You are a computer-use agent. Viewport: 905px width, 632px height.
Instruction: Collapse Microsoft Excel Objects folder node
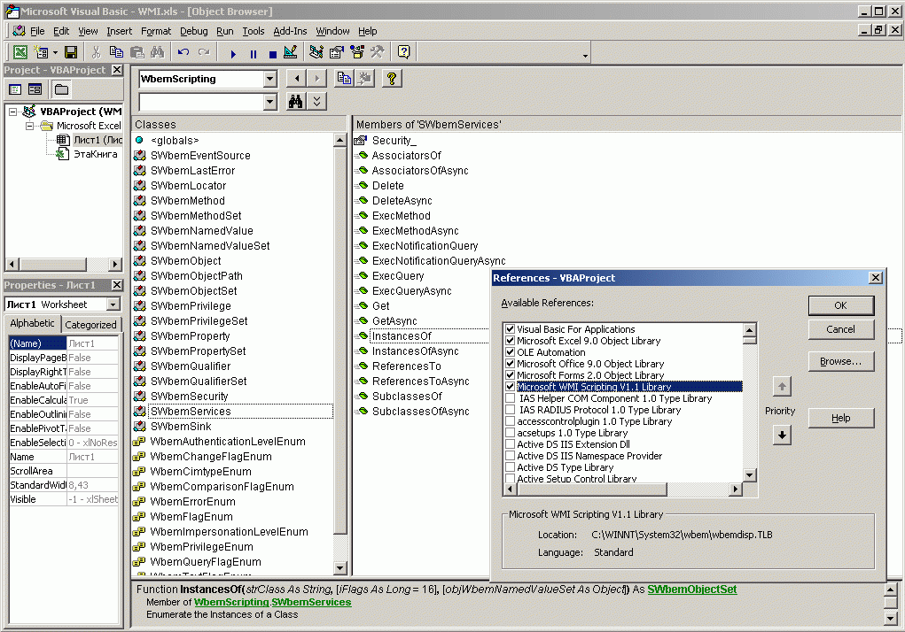pyautogui.click(x=29, y=127)
